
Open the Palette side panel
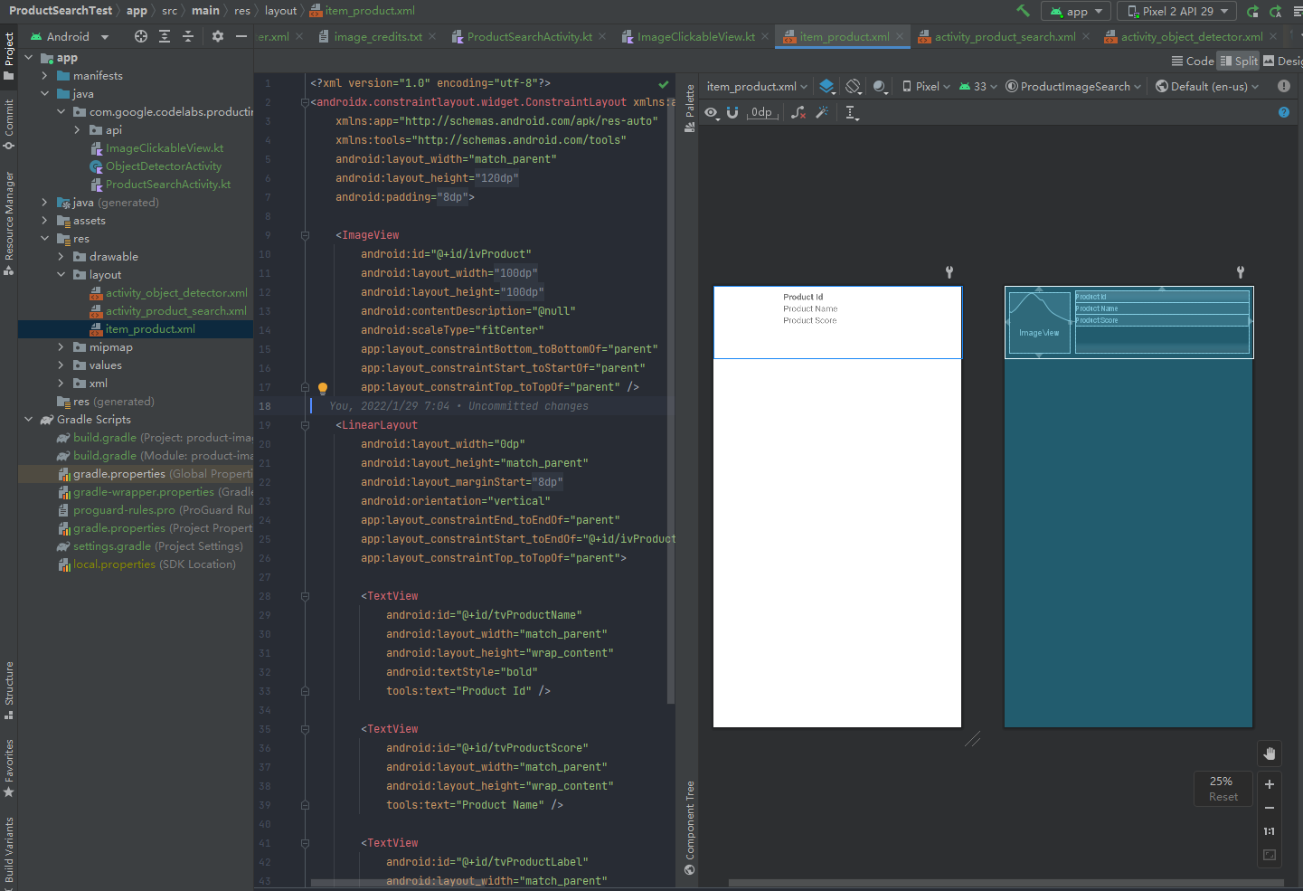point(690,108)
